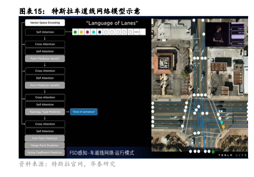Image resolution: width=254 pixels, height=177 pixels.
Task: Click the teal token in the lane token row
Action: [94, 32]
